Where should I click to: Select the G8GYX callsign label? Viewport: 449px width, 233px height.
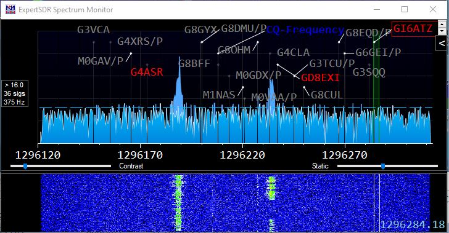click(x=200, y=30)
